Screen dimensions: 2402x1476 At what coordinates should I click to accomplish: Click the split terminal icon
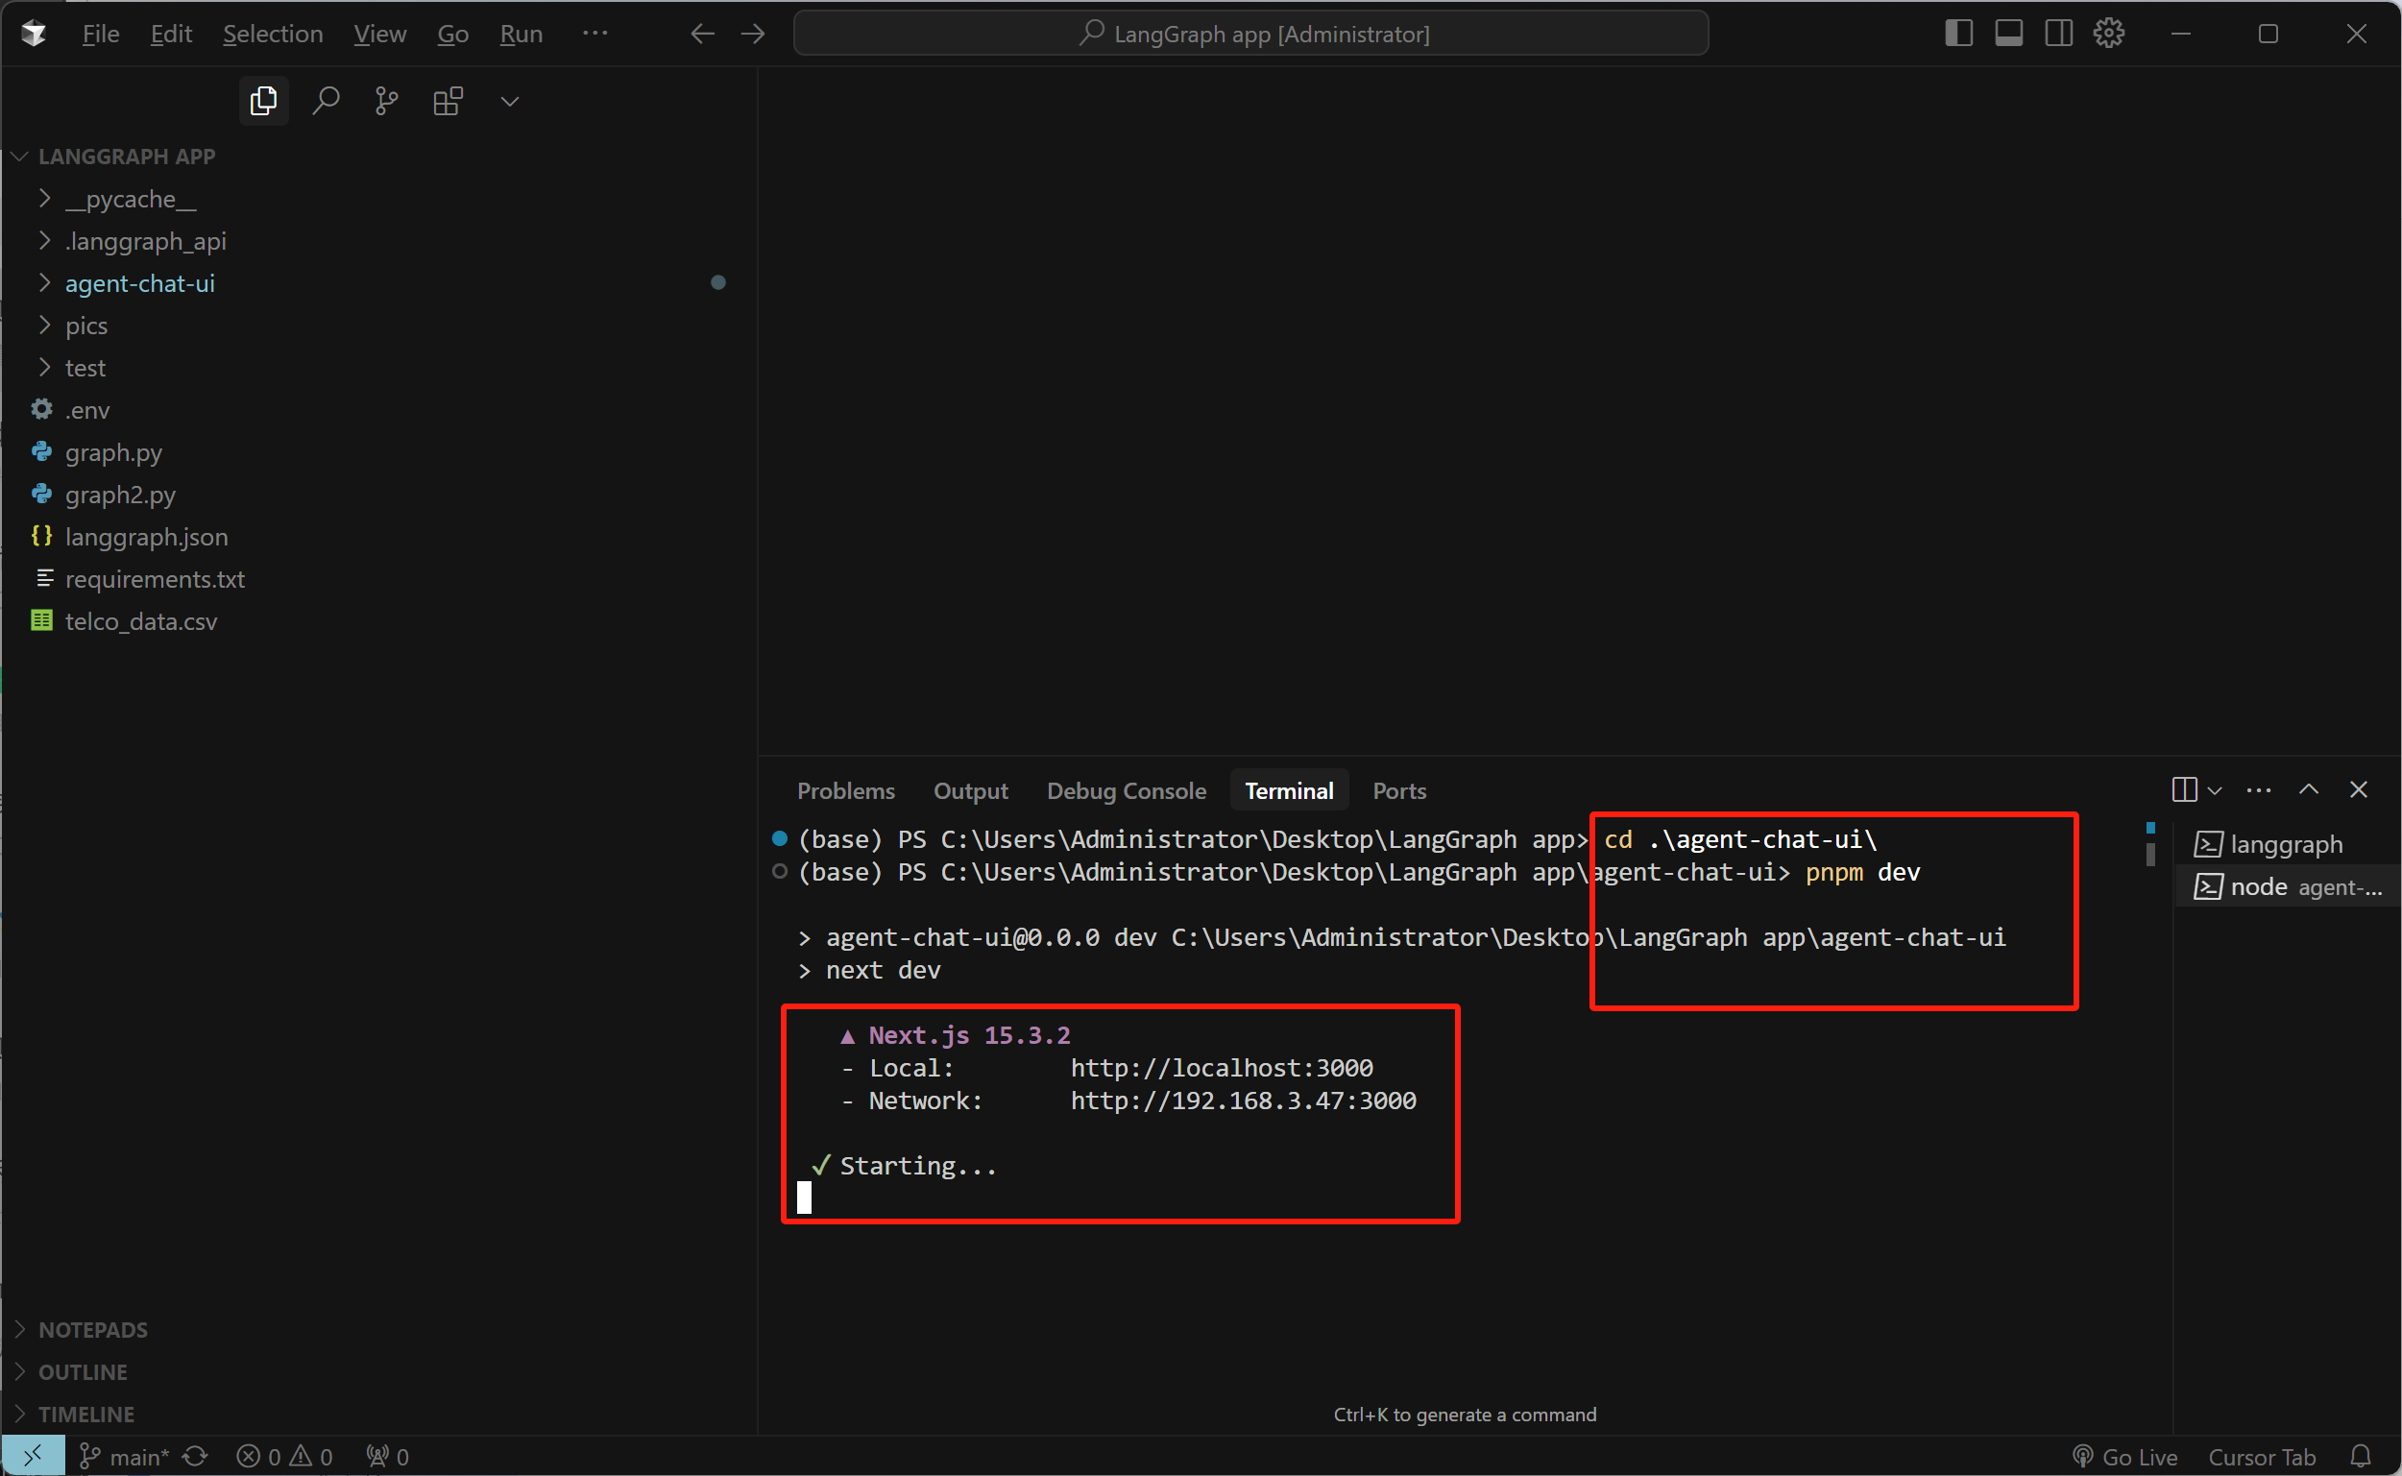pyautogui.click(x=2184, y=789)
